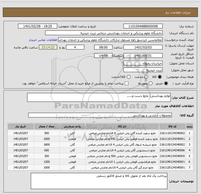Click the buyer organization name field
This screenshot has width=201, height=194.
(104, 33)
